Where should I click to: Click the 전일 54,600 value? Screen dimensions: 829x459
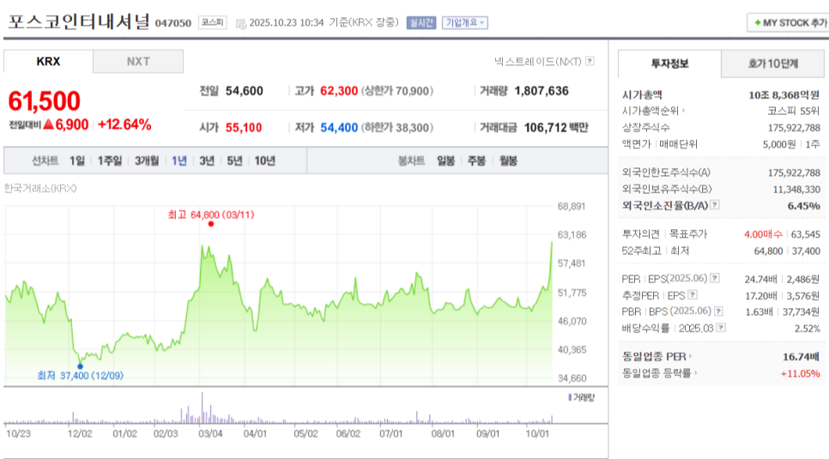tap(245, 91)
